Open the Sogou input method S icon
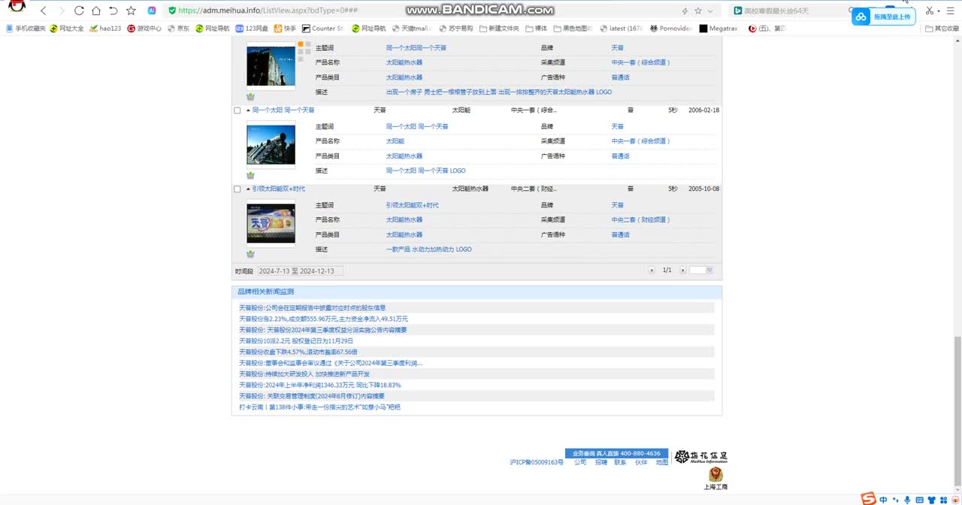This screenshot has height=505, width=962. point(869,498)
